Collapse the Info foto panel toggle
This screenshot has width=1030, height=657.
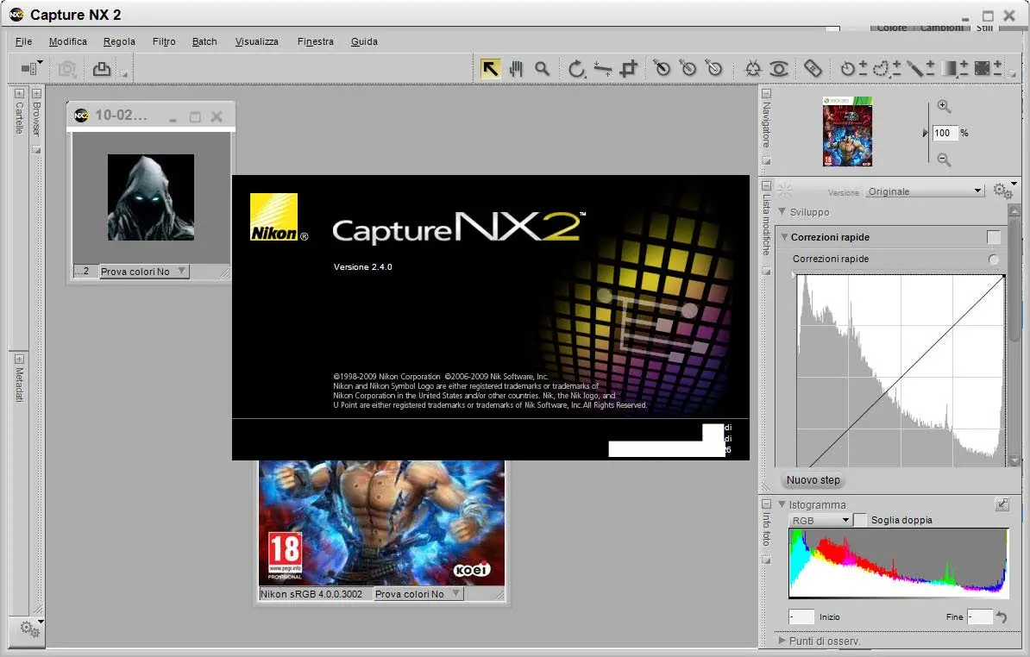coord(766,504)
